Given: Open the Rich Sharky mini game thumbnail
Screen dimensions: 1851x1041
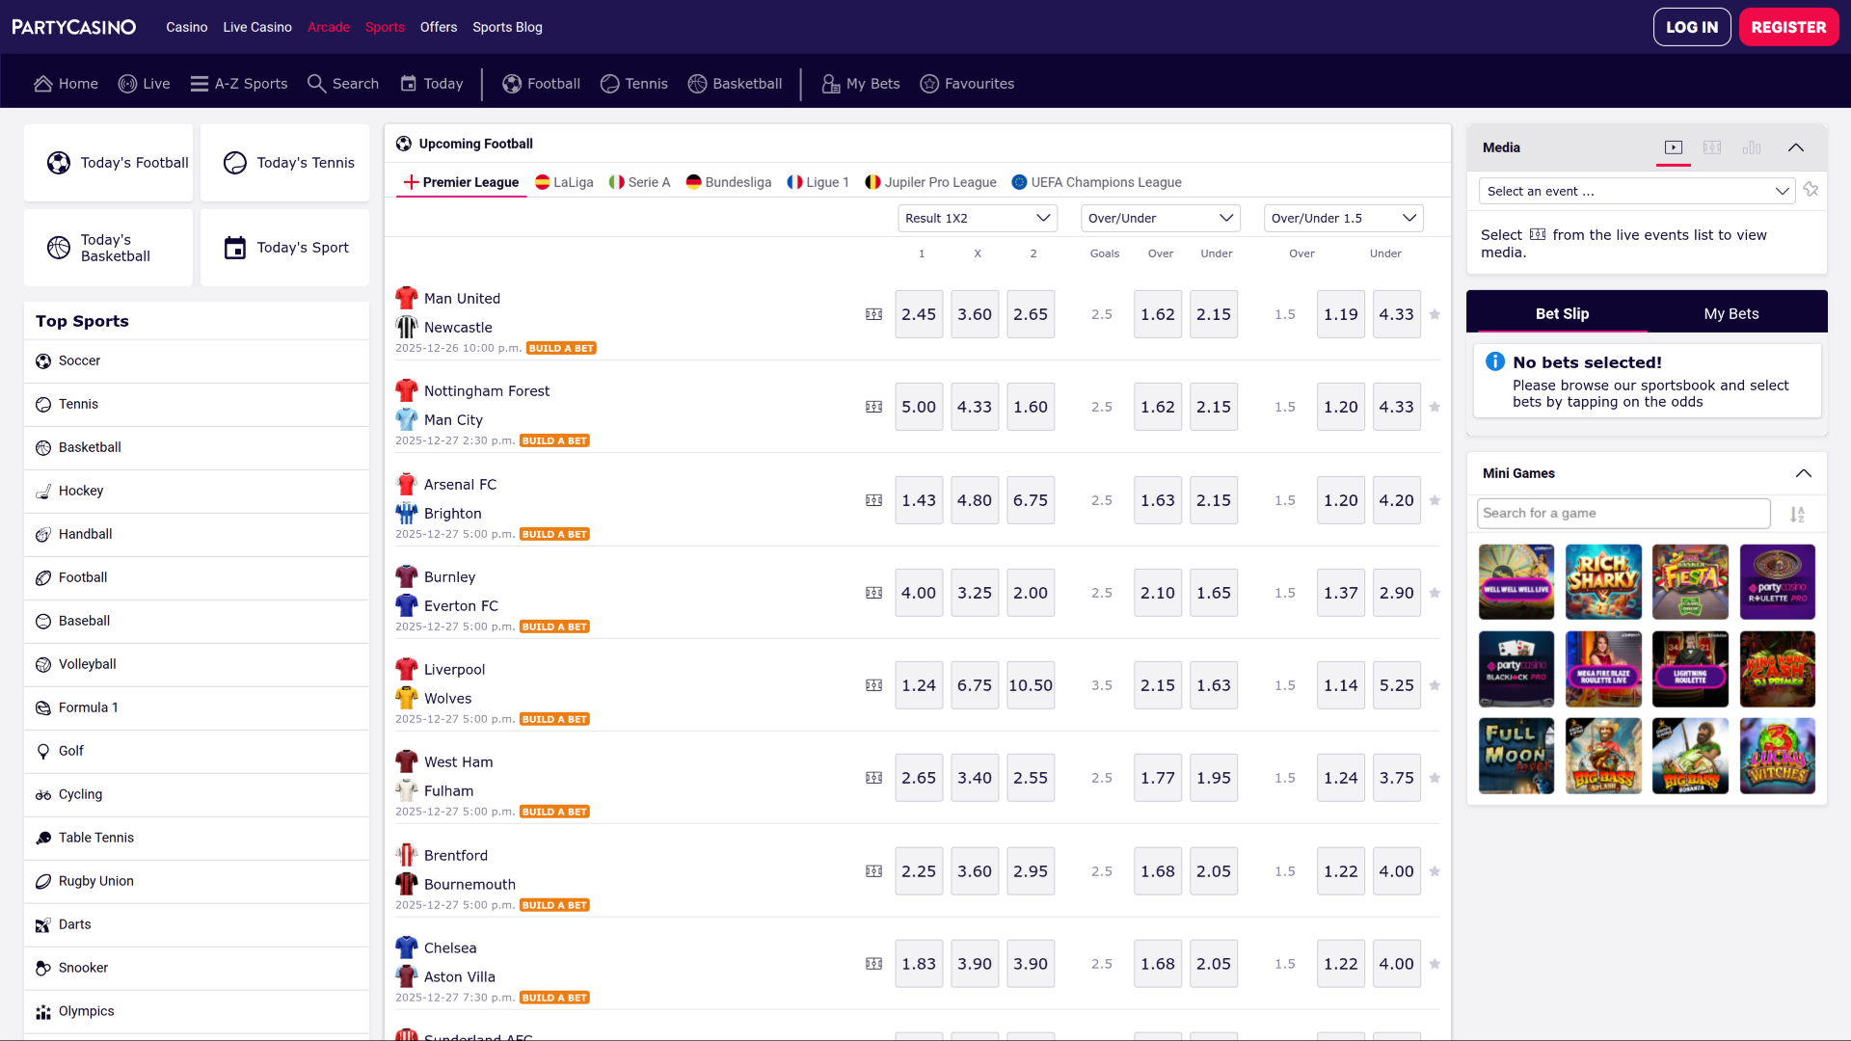Looking at the screenshot, I should click(1602, 581).
